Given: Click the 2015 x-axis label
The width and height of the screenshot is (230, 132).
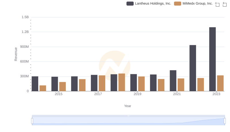Looking at the screenshot, I should pyautogui.click(x=59, y=94).
